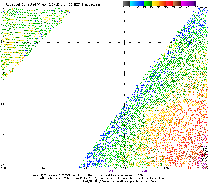208x183 pixels.
Task: Click the 'Data buffer is 22 hrs' note
Action: [102, 178]
